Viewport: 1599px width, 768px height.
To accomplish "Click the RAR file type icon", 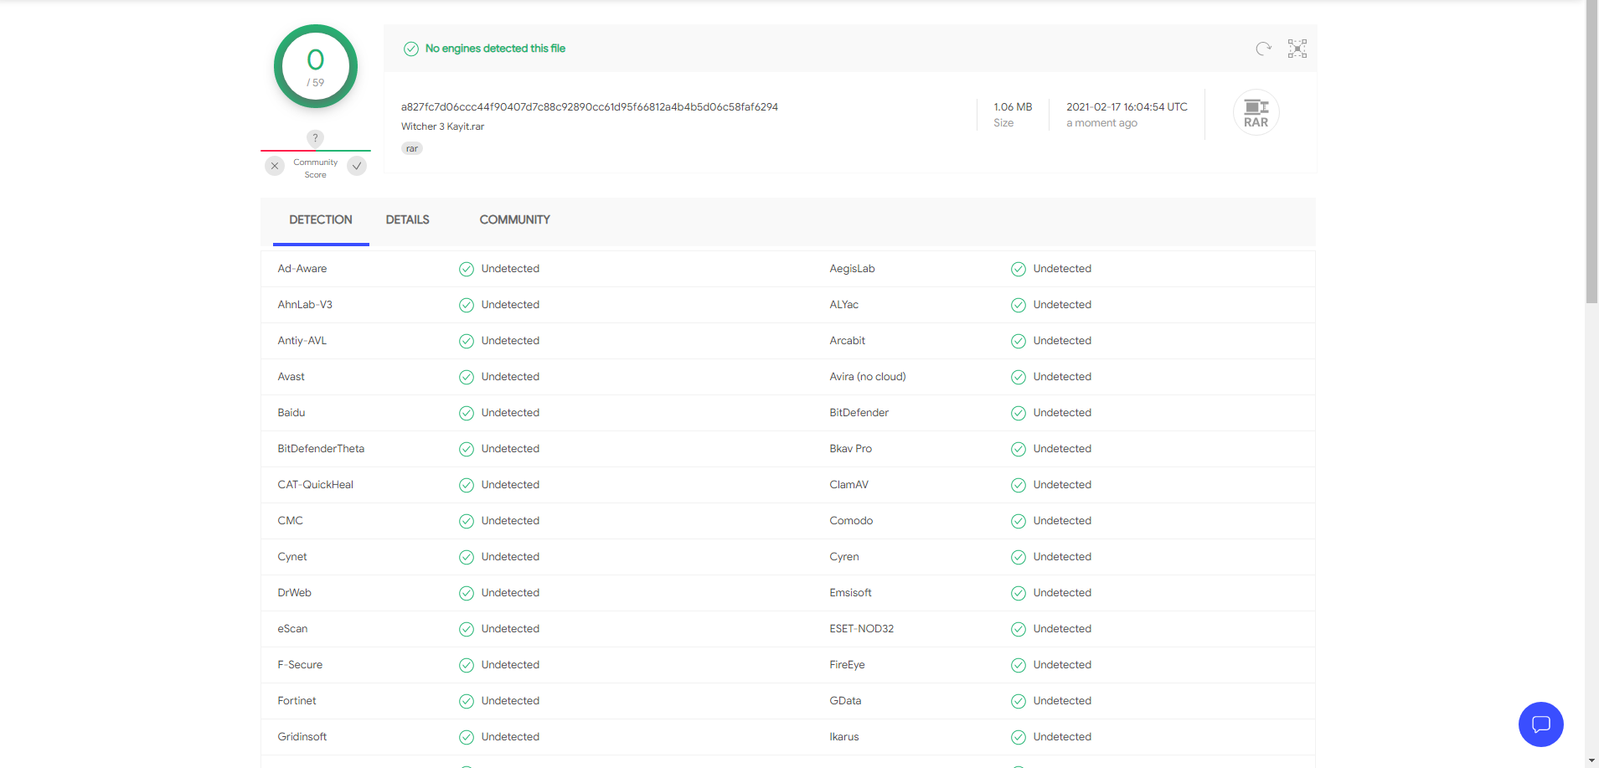I will coord(1256,112).
